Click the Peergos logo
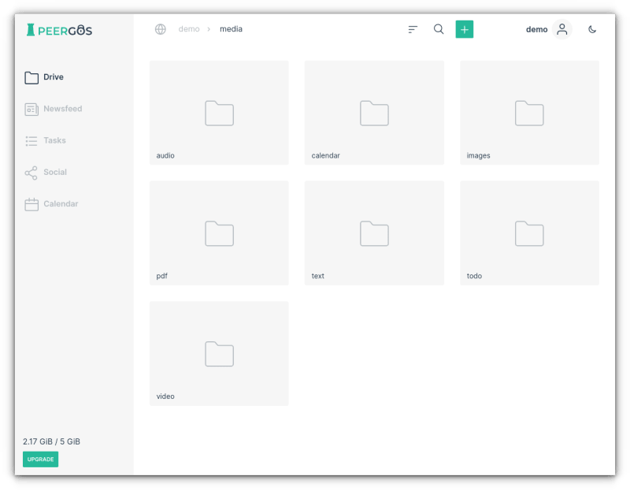This screenshot has height=491, width=630. tap(59, 30)
